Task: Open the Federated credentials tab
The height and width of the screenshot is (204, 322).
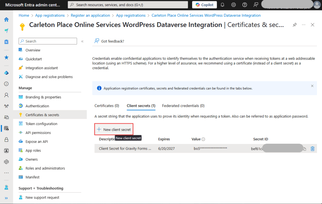Action: coord(183,106)
